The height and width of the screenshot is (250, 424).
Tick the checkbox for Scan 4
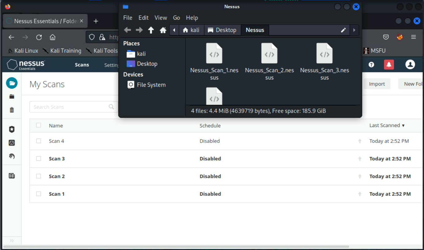coord(39,141)
